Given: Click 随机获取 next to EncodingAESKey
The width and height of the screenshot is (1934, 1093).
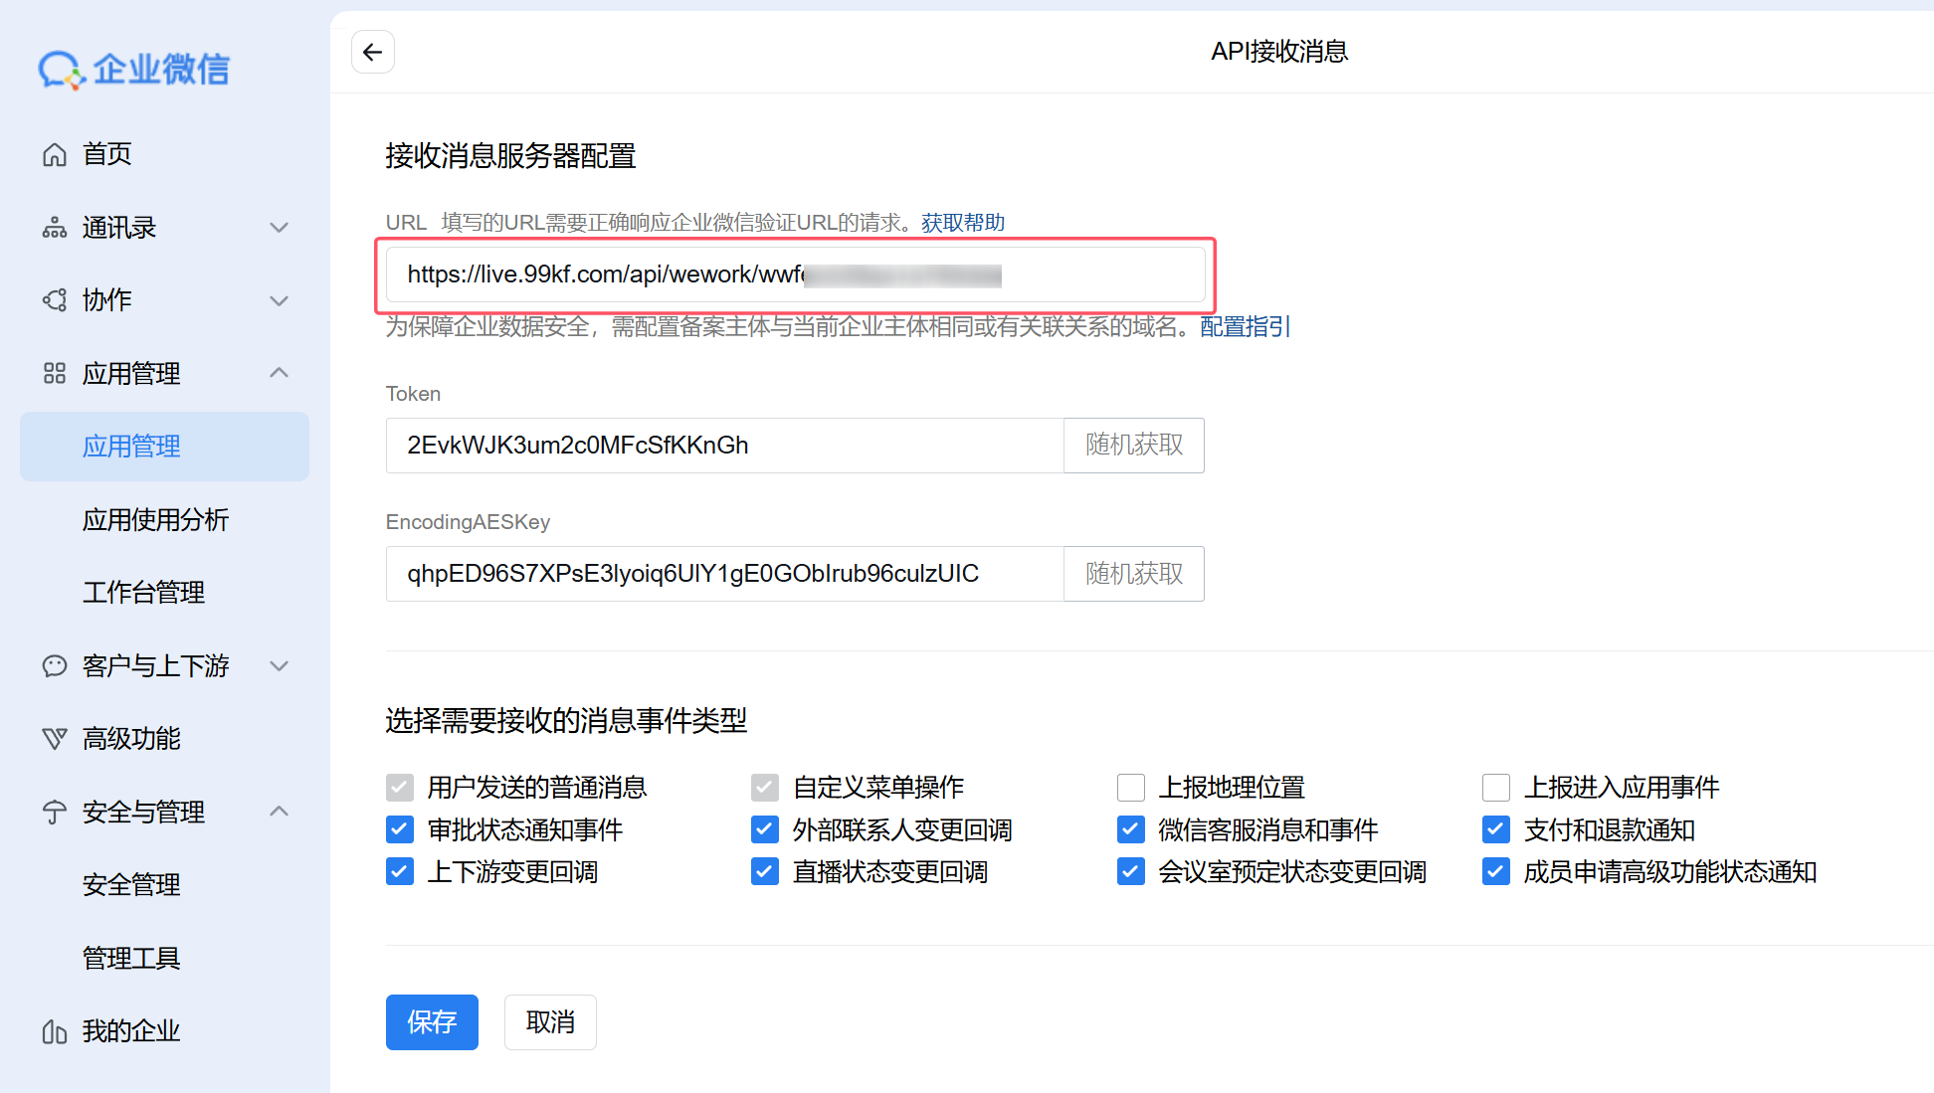Looking at the screenshot, I should point(1134,574).
